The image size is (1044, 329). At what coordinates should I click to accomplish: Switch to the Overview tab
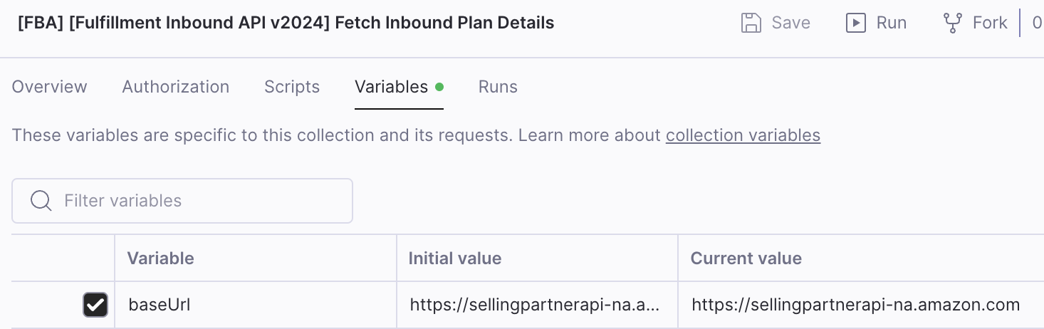click(x=50, y=87)
